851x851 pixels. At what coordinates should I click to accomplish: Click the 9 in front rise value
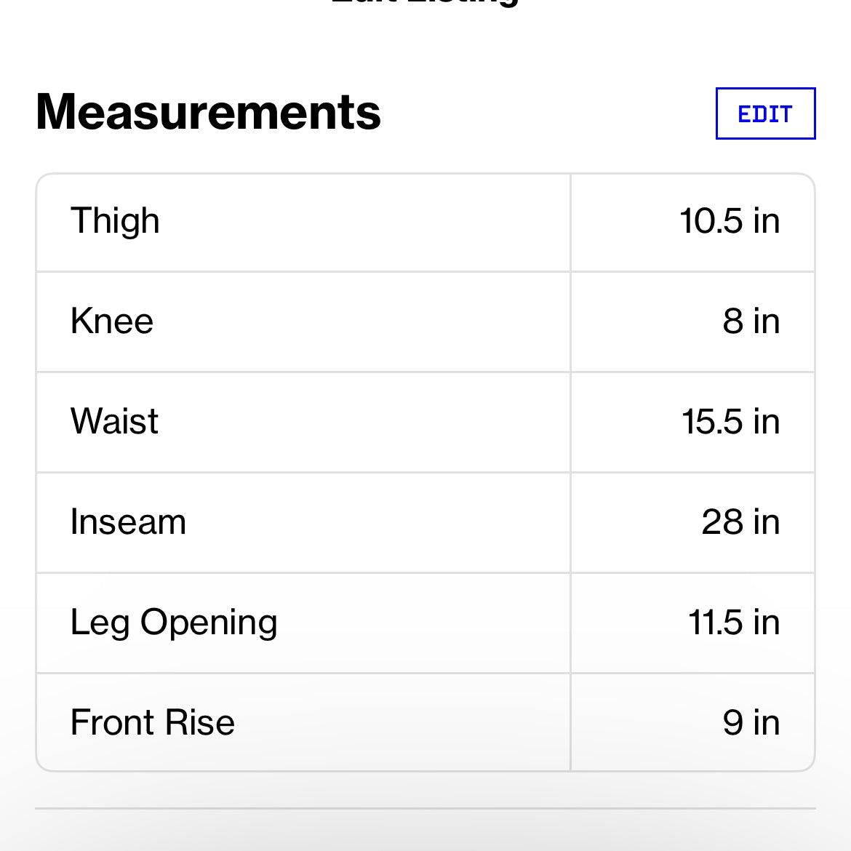point(751,723)
